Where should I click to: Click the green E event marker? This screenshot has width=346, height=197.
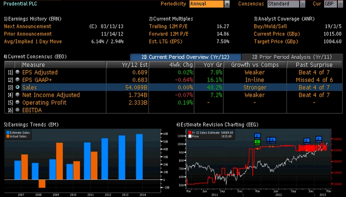click(257, 142)
